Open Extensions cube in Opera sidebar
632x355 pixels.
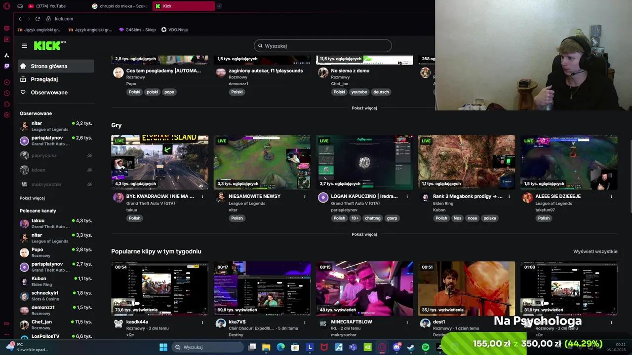point(6,104)
